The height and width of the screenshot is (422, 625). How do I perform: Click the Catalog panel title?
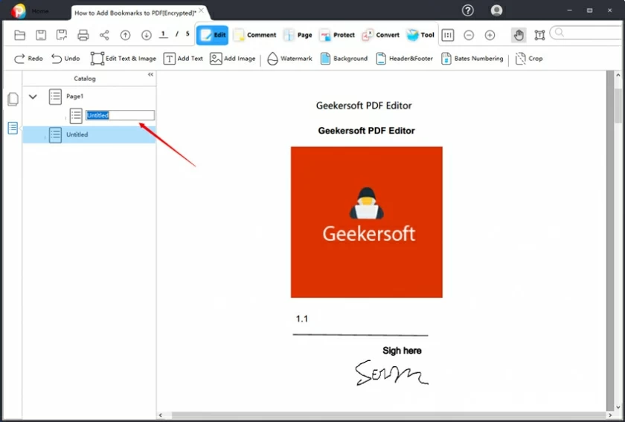pos(85,79)
